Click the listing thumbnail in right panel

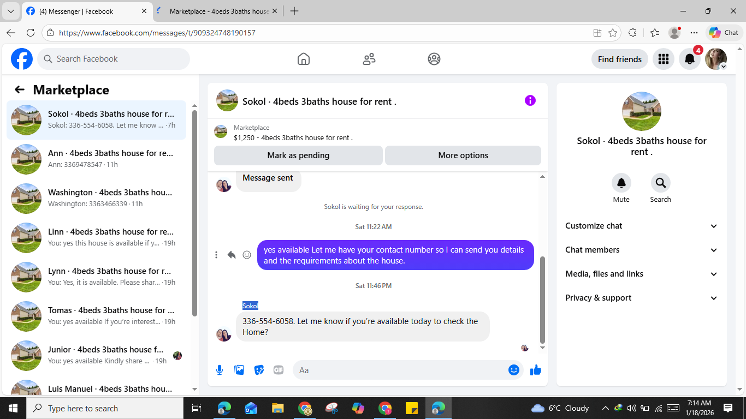642,111
